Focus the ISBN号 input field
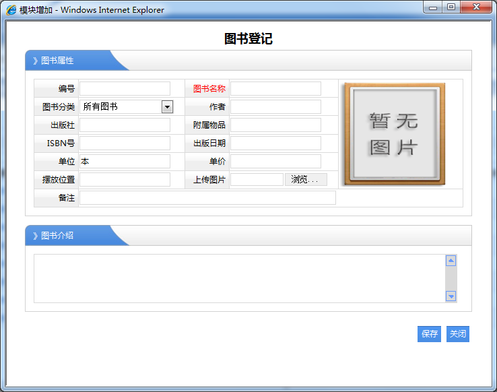The height and width of the screenshot is (392, 497). (125, 143)
